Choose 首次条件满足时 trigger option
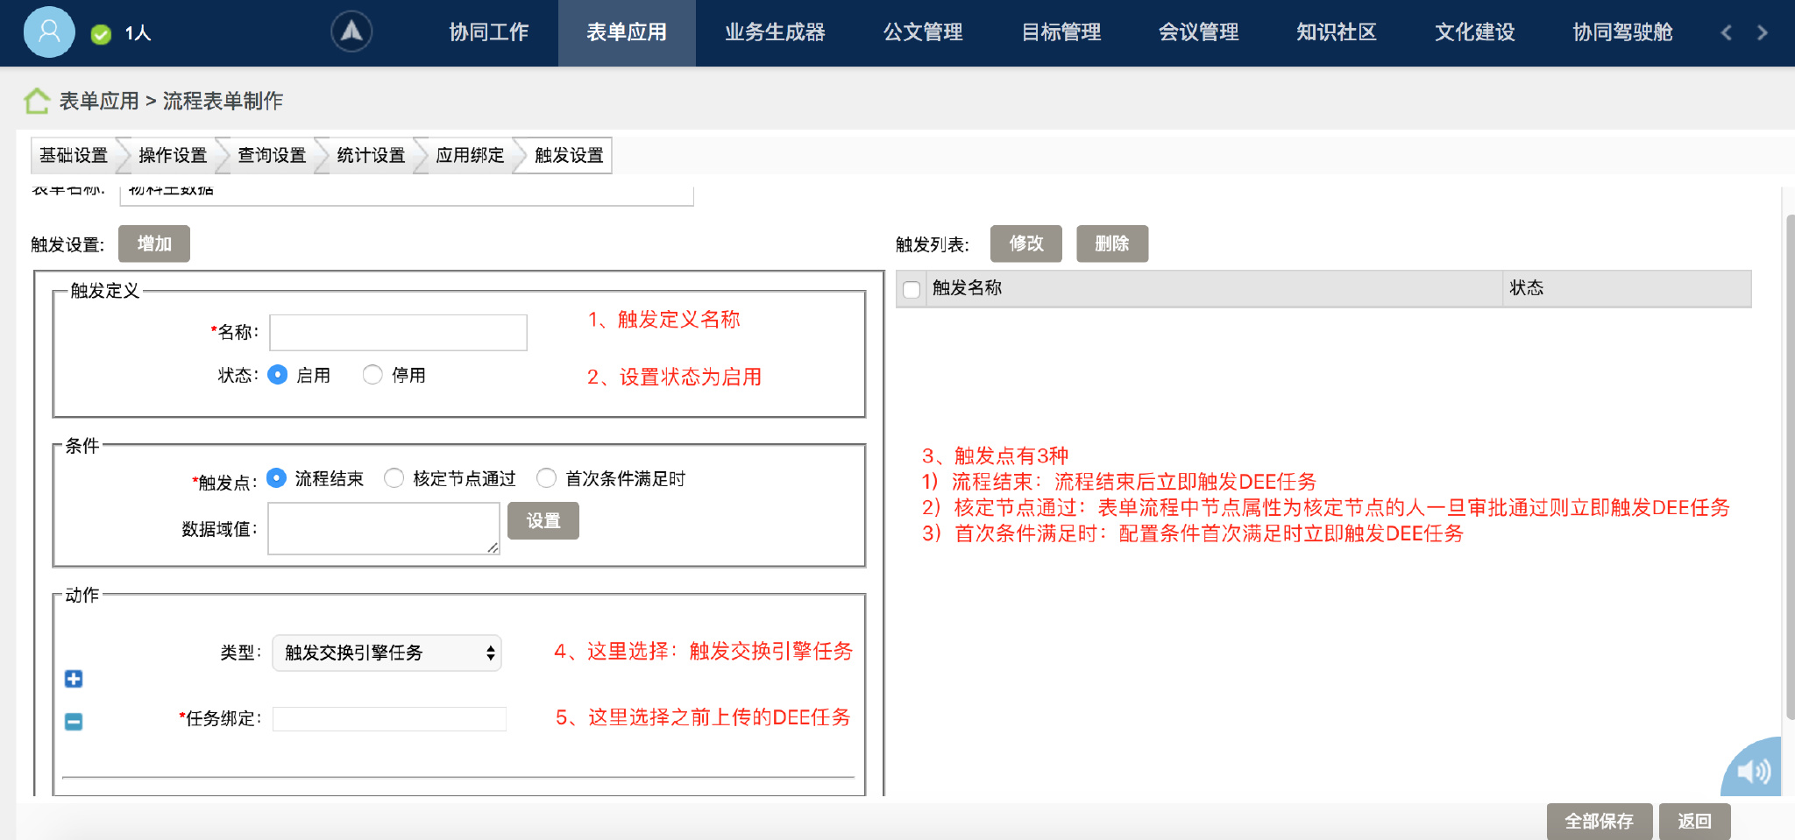This screenshot has height=840, width=1795. coord(546,478)
